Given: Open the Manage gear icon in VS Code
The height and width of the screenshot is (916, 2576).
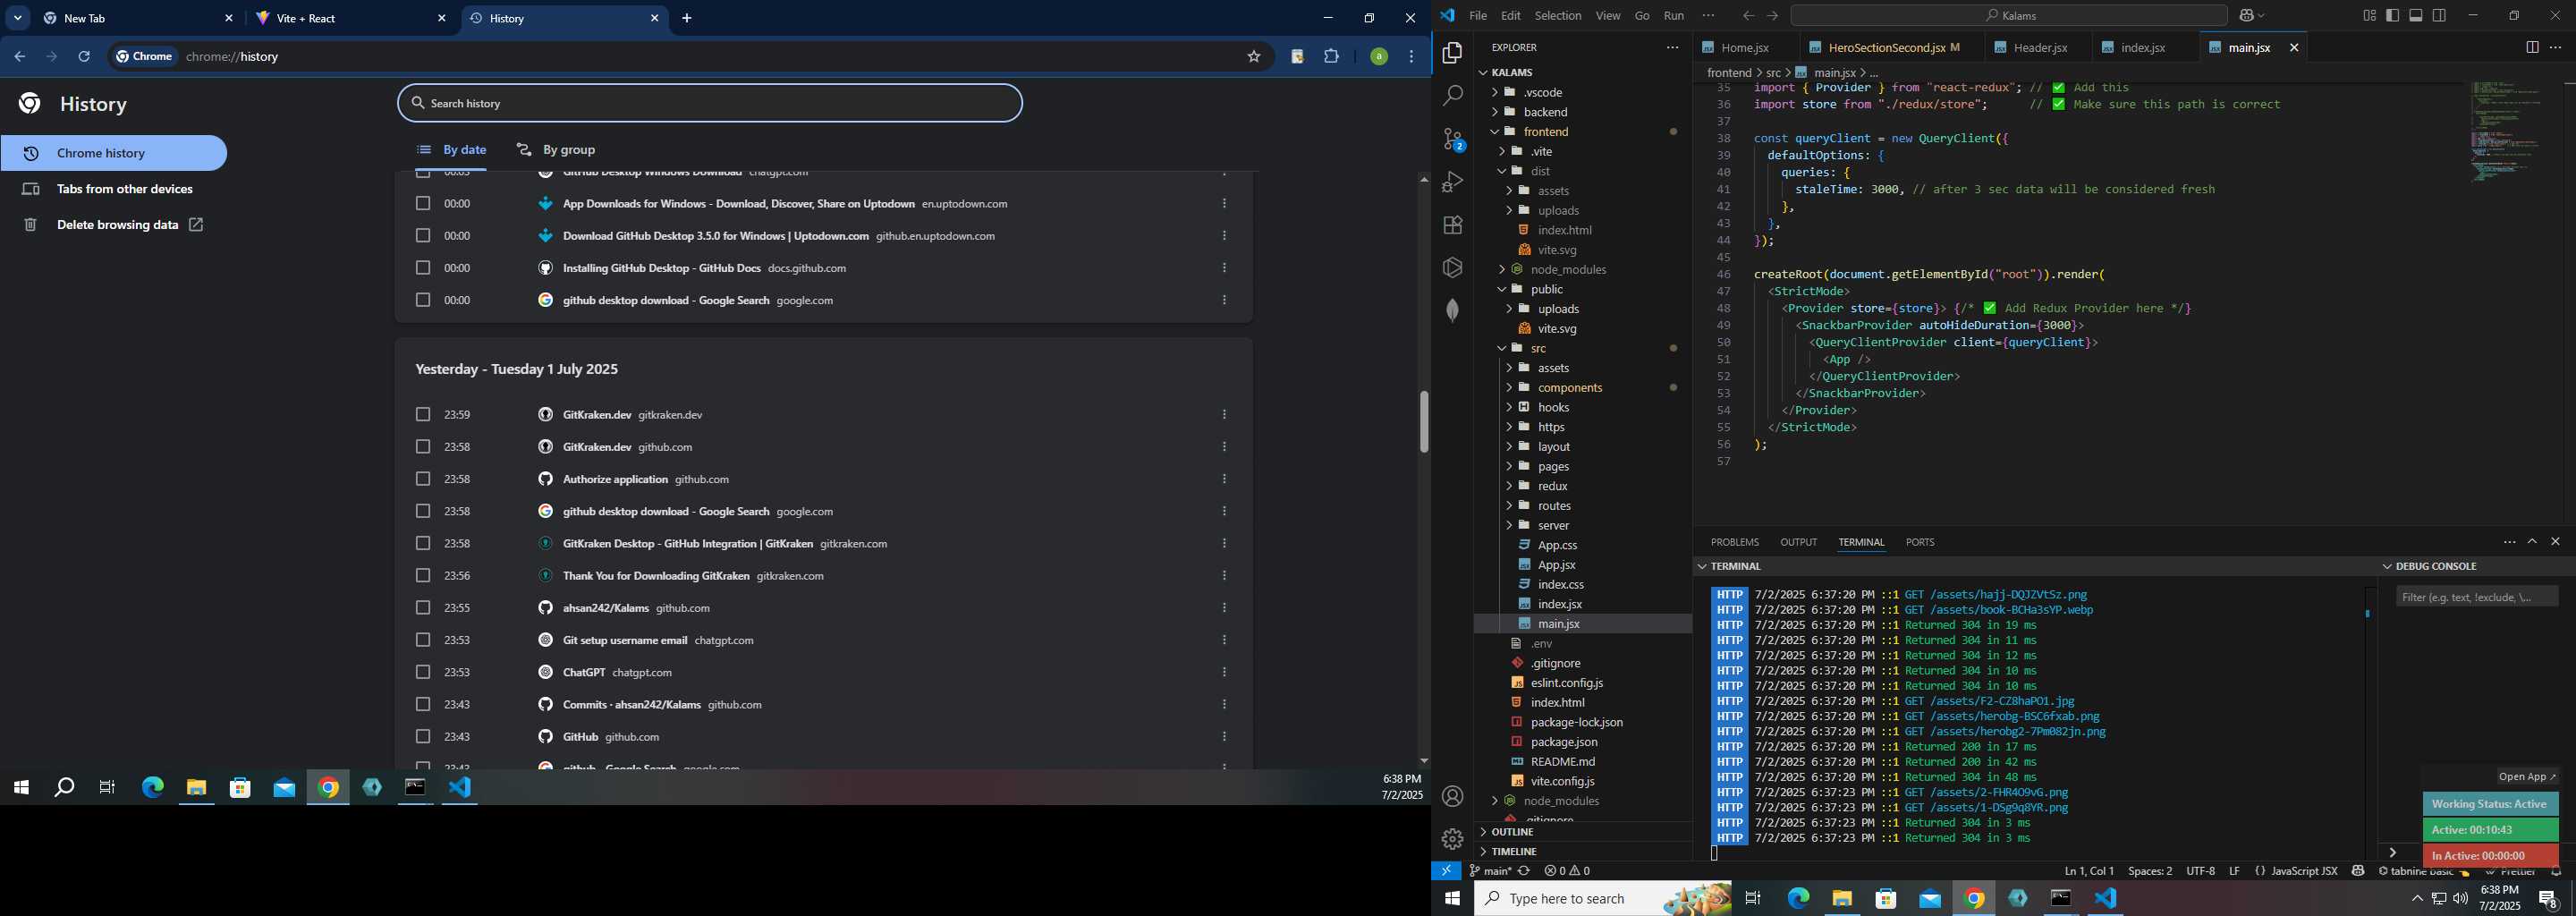Looking at the screenshot, I should coord(1452,839).
